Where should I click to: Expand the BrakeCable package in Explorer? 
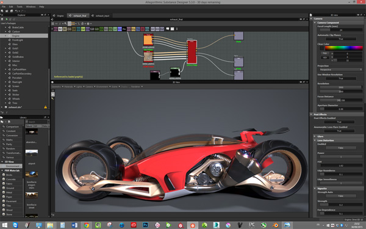(x=5, y=27)
